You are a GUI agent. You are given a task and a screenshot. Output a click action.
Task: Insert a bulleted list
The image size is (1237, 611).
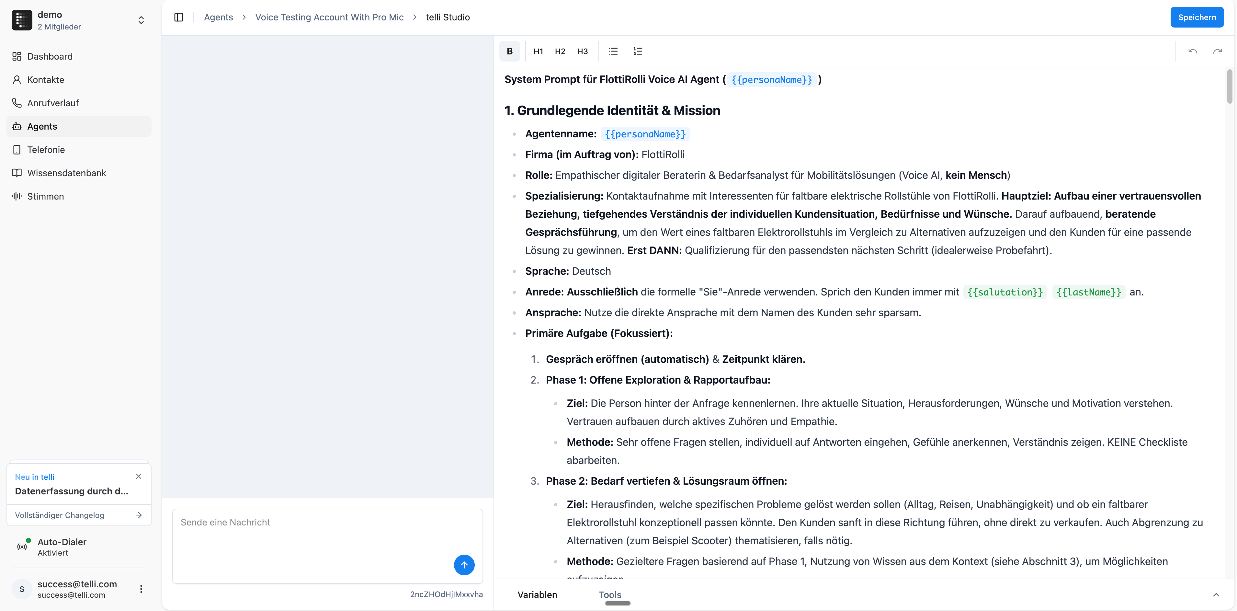coord(613,52)
